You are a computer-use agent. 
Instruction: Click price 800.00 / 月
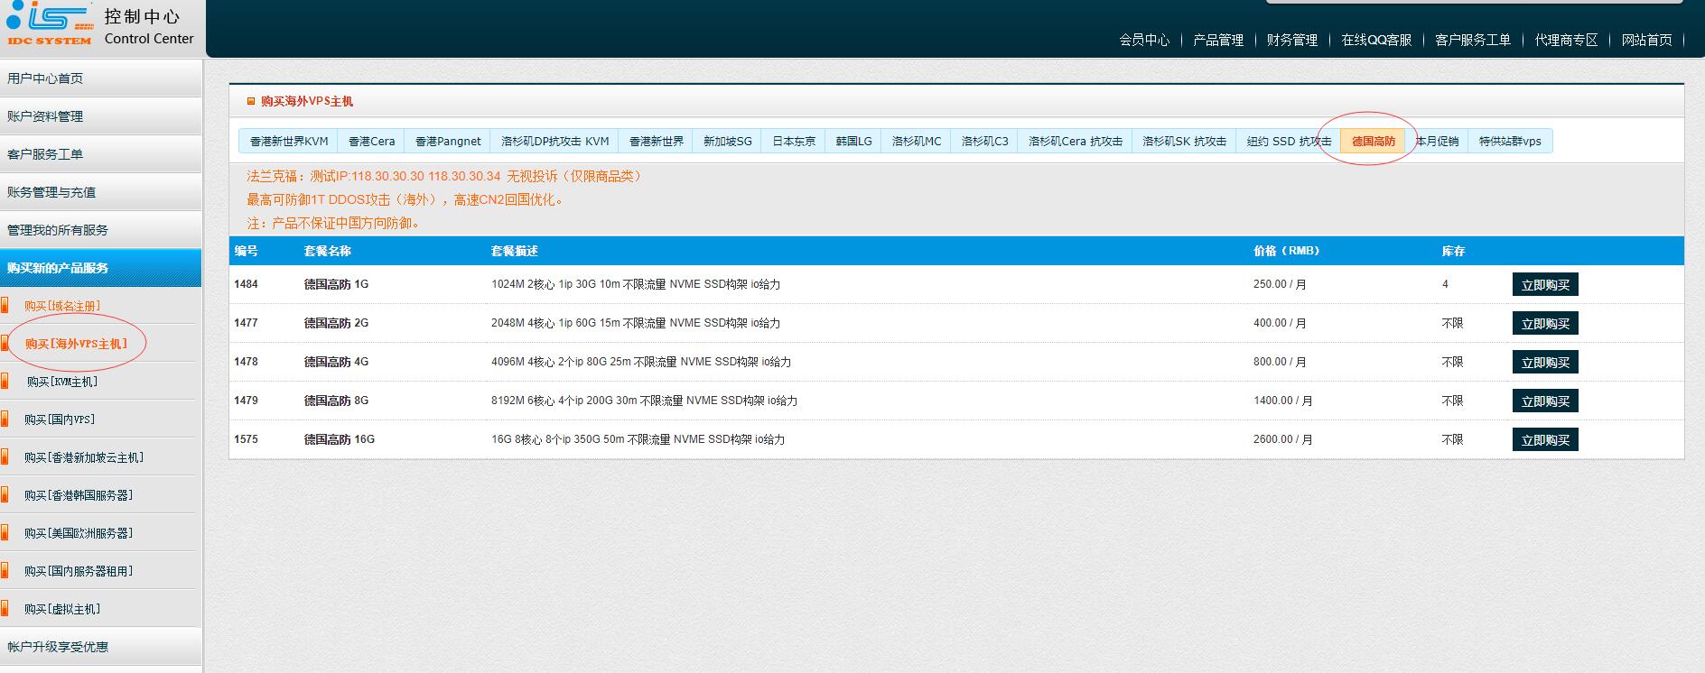coord(1280,362)
